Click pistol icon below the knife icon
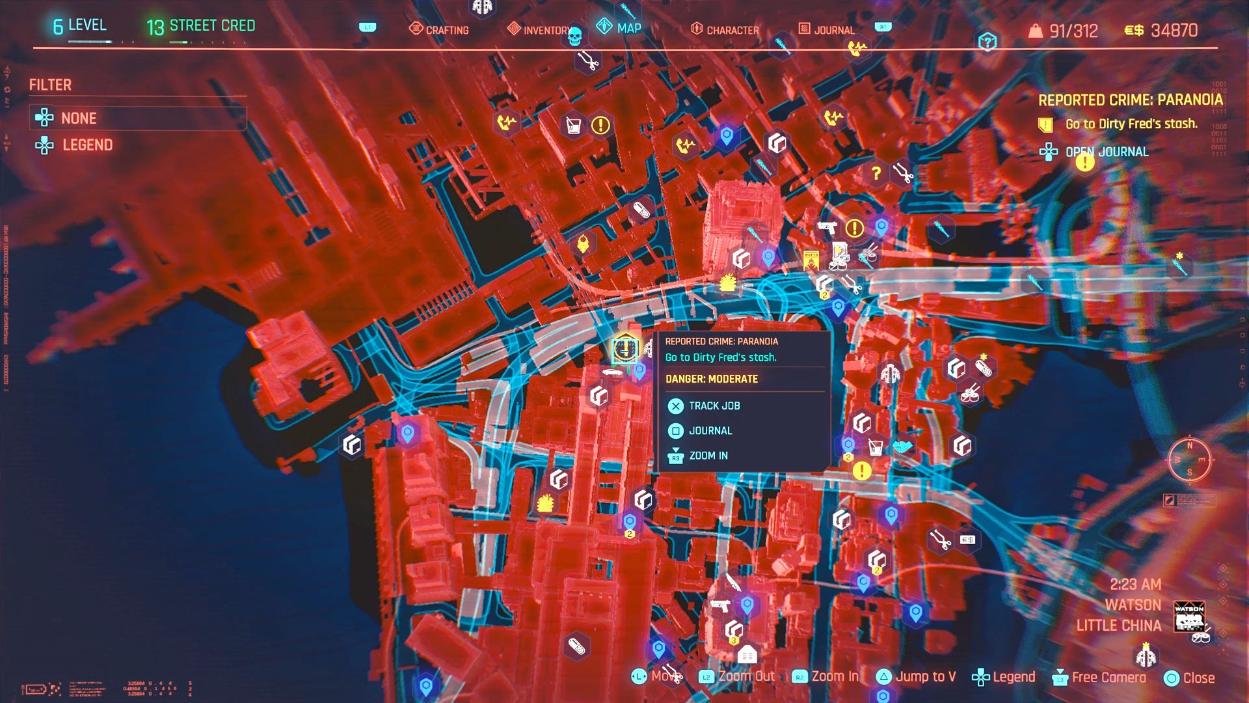Image resolution: width=1249 pixels, height=703 pixels. click(x=720, y=605)
